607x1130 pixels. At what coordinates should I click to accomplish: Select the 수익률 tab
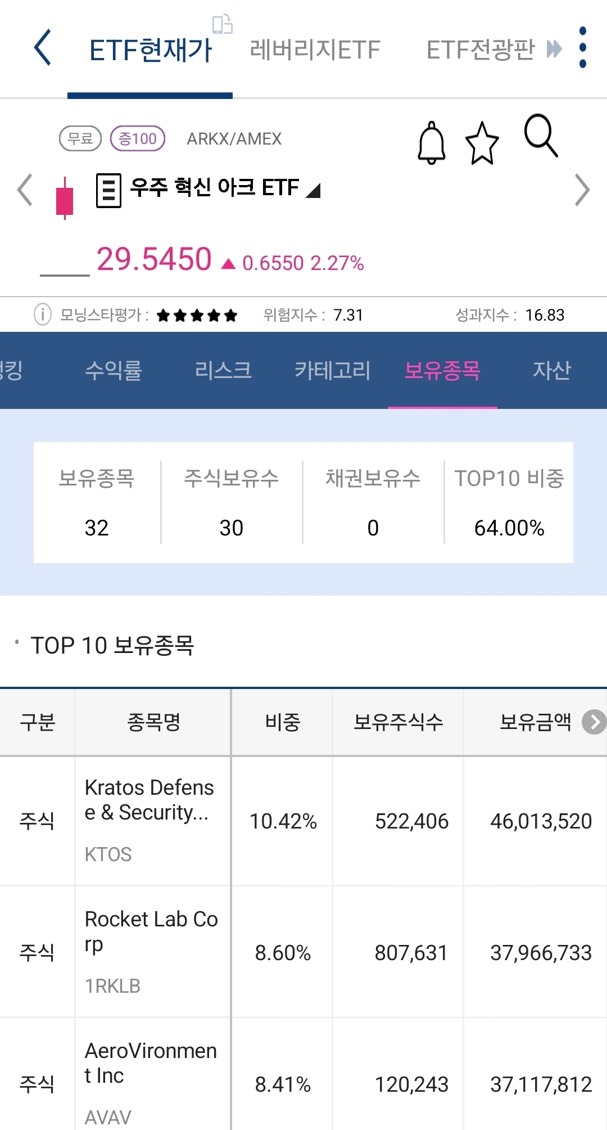pos(115,371)
